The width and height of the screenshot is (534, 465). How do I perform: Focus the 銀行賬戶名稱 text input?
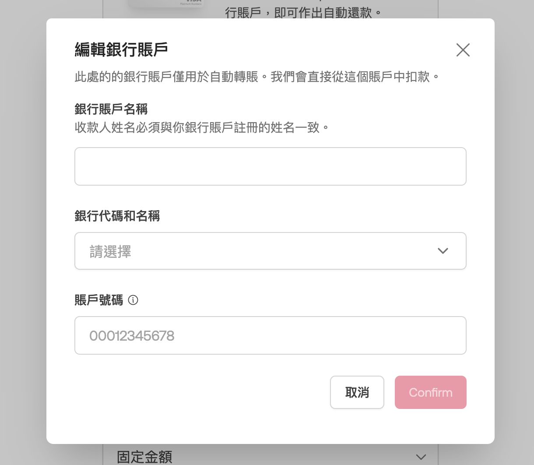point(270,166)
